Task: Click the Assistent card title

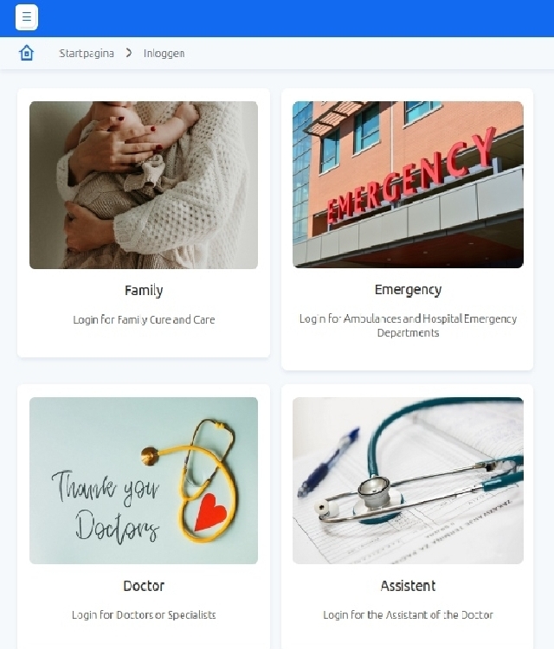Action: pos(408,586)
